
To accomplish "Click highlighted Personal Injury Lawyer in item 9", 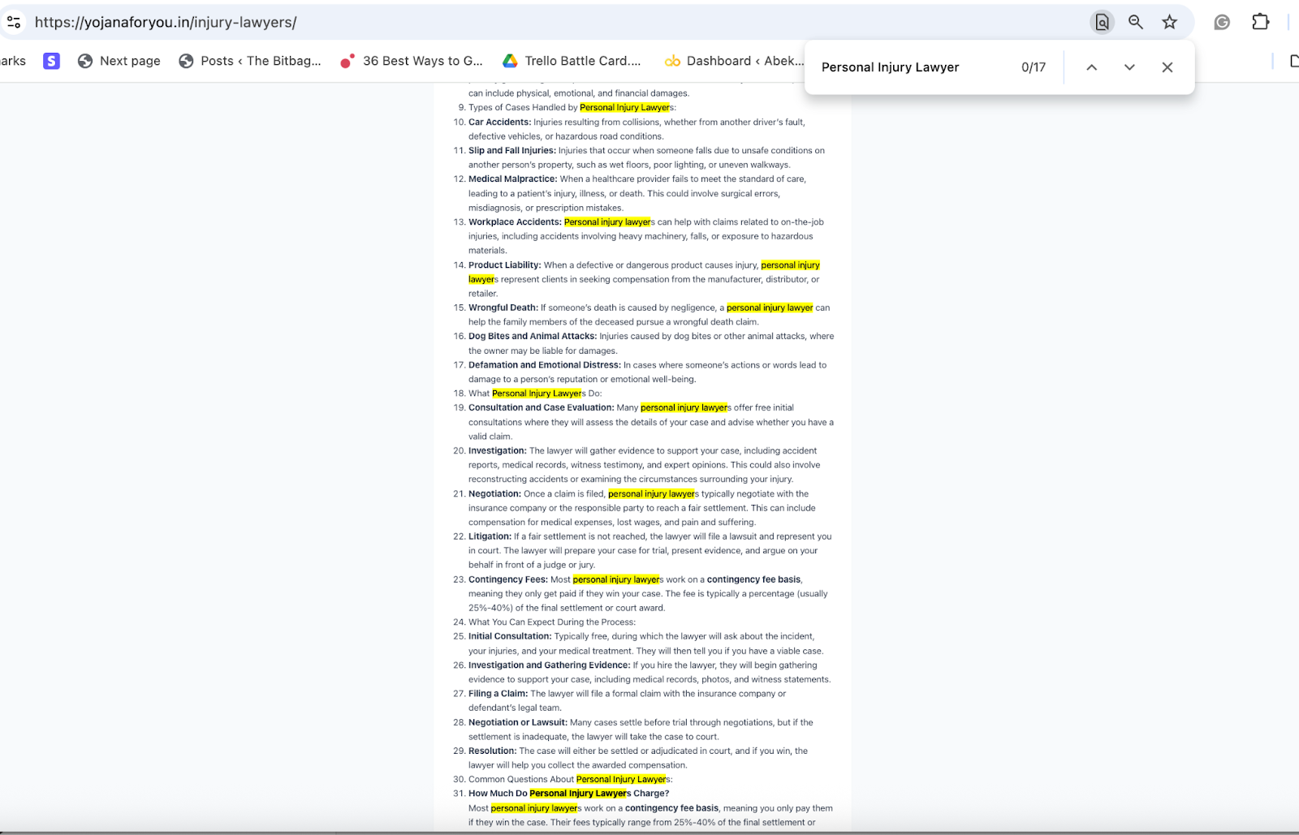I will pos(625,107).
